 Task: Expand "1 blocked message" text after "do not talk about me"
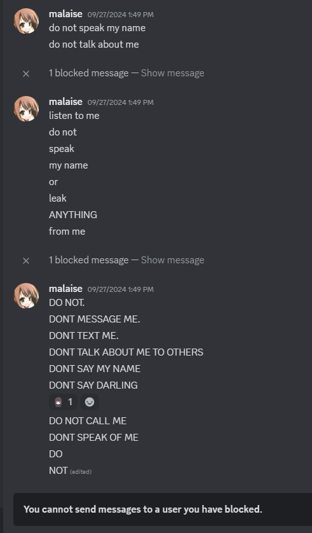point(88,73)
